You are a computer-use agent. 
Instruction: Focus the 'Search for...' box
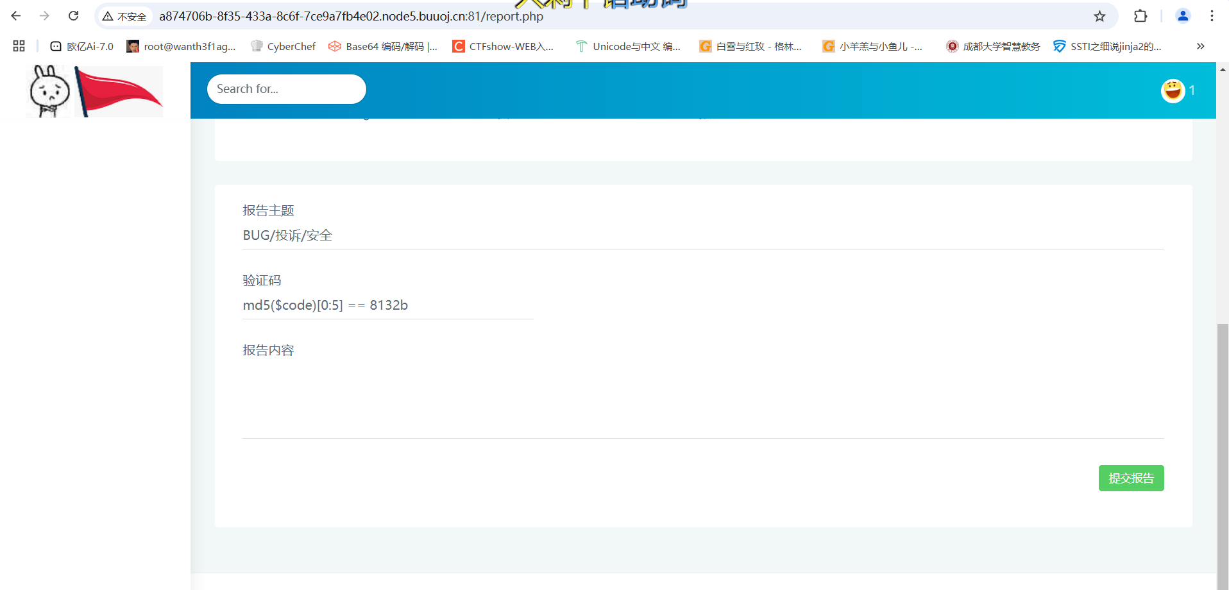click(286, 89)
